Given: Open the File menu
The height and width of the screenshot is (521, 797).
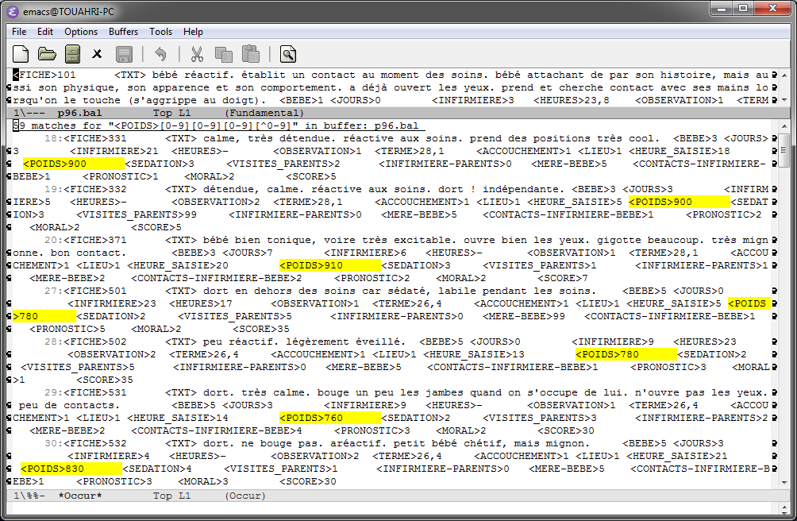Looking at the screenshot, I should (x=19, y=32).
